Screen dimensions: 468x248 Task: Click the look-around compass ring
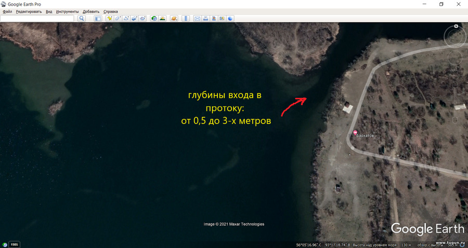coord(456,37)
